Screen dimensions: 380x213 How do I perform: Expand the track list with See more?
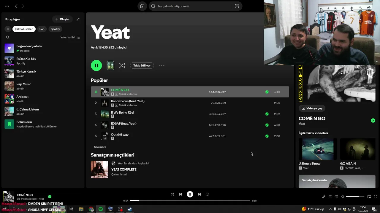pyautogui.click(x=100, y=147)
